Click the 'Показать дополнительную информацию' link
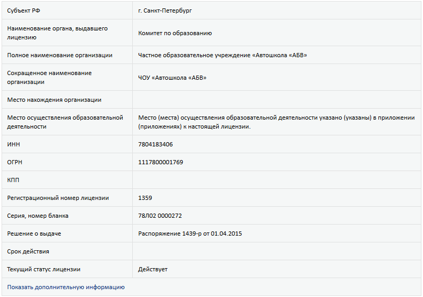The height and width of the screenshot is (297, 423). tap(66, 287)
